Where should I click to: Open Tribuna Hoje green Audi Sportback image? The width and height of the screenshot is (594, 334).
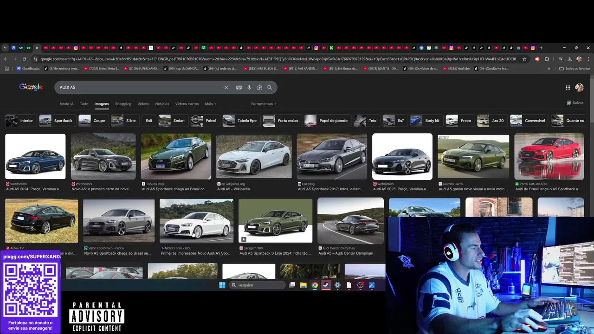pos(176,156)
